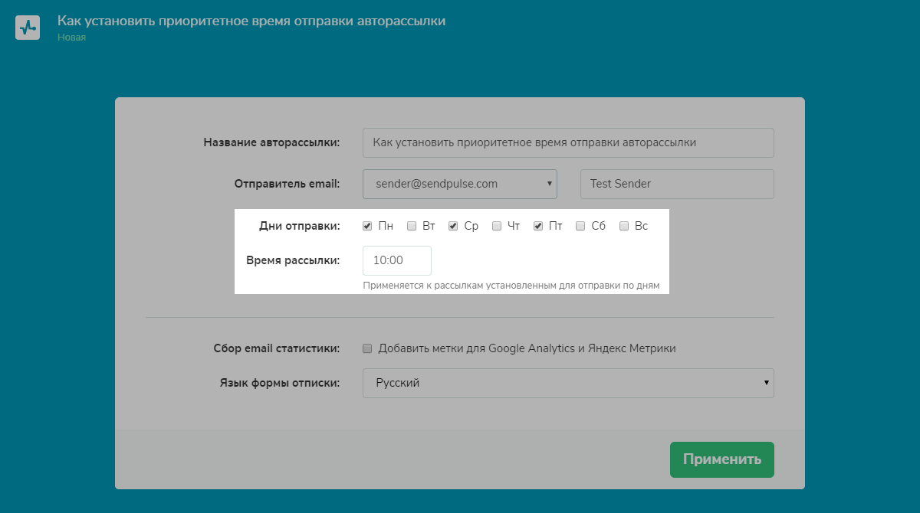Click the 10:00 send time field
Image resolution: width=920 pixels, height=513 pixels.
[x=396, y=260]
